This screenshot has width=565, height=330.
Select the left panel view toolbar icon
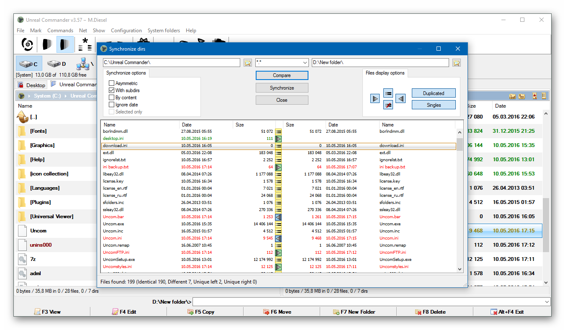47,44
